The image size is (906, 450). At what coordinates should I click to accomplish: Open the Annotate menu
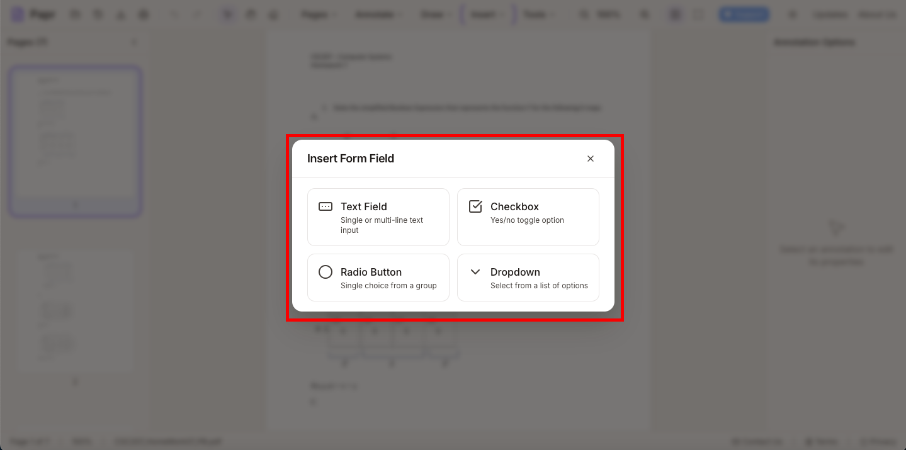pyautogui.click(x=377, y=14)
